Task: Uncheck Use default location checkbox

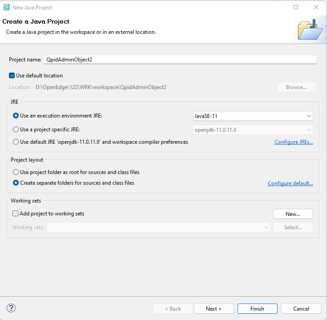Action: (12, 75)
